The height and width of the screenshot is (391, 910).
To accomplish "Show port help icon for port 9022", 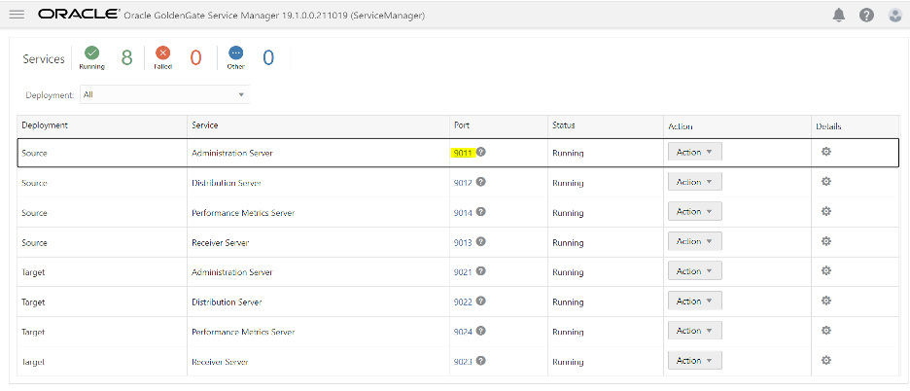I will coord(481,301).
